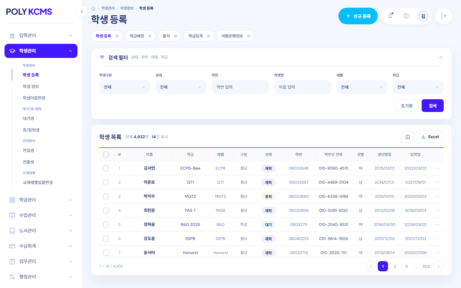Screen dimensions: 461x288
Task: Close the 학급배정 tab
Action: 150,36
